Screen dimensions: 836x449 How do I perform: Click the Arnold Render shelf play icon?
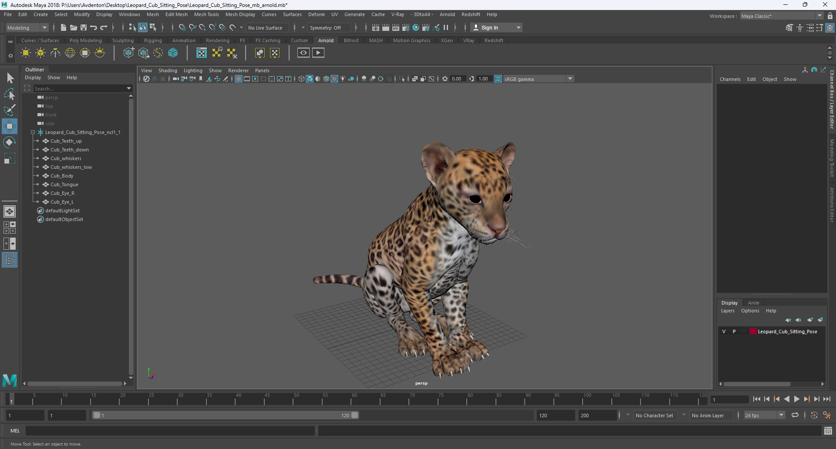coord(318,53)
